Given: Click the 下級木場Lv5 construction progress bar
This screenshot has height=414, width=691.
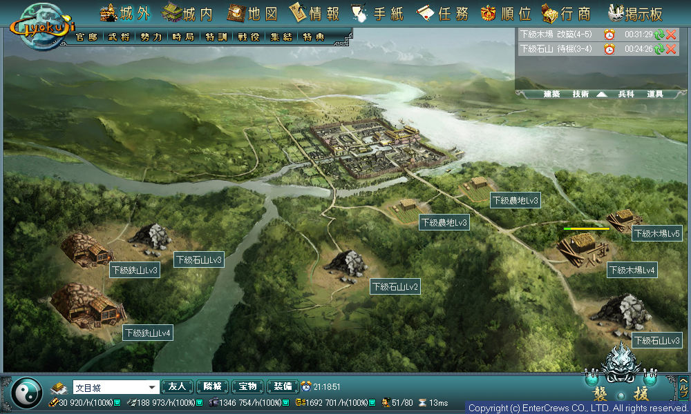Looking at the screenshot, I should 587,229.
